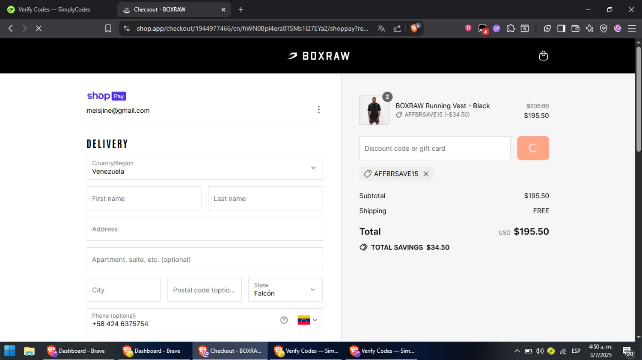642x360 pixels.
Task: Open the extensions puzzle icon
Action: coord(511,28)
